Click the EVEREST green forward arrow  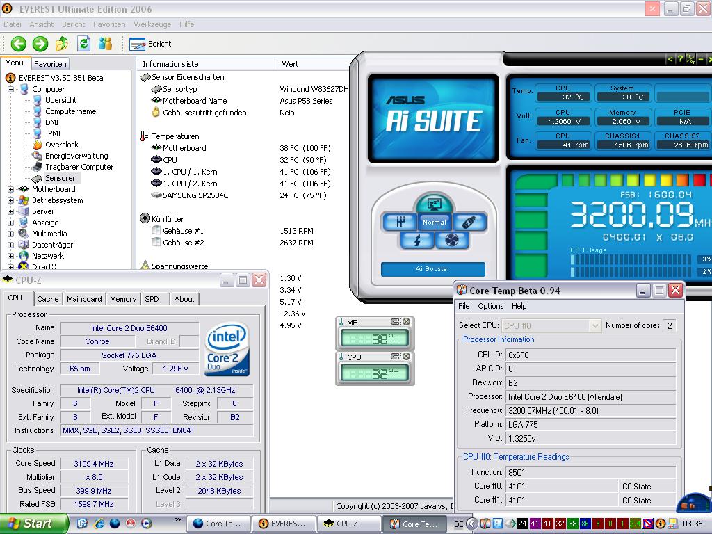40,44
